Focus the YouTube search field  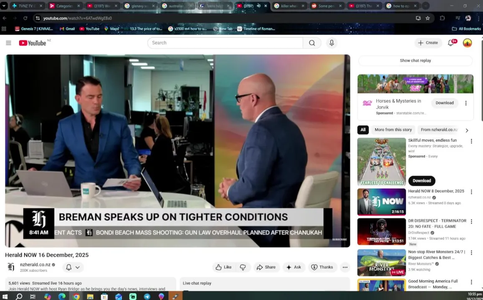[x=225, y=43]
